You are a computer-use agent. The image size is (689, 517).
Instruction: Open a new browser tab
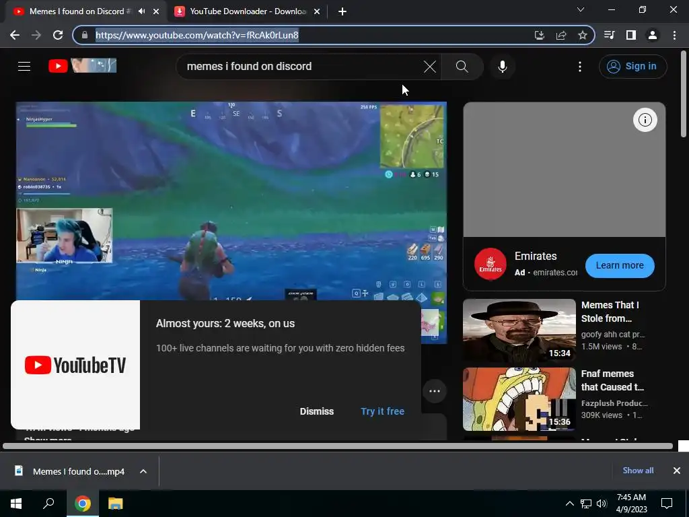point(342,12)
